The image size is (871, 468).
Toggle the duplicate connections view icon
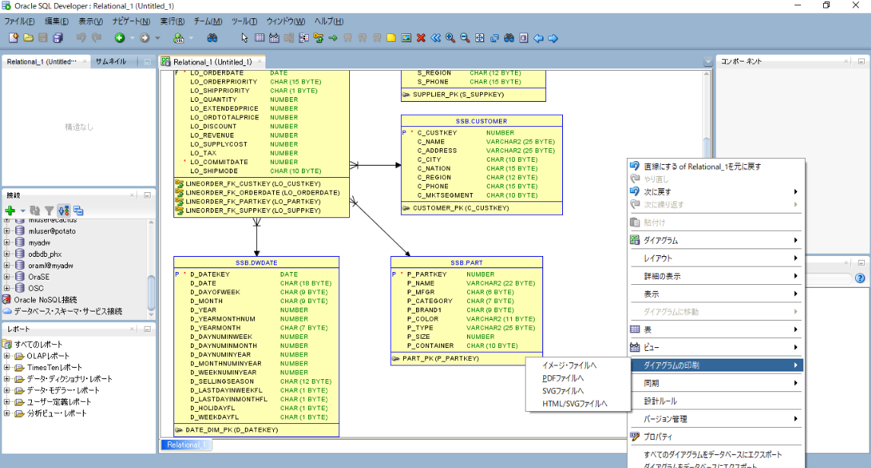pyautogui.click(x=78, y=210)
